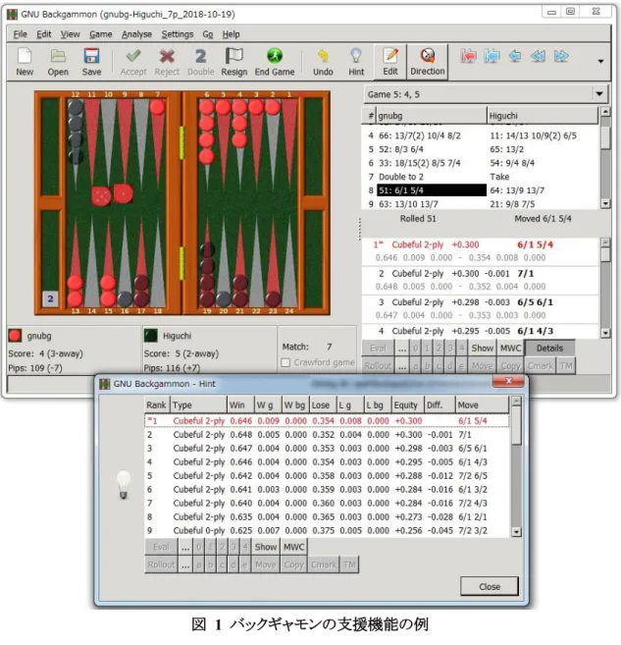Open the Game menu
This screenshot has height=645, width=621.
(101, 34)
